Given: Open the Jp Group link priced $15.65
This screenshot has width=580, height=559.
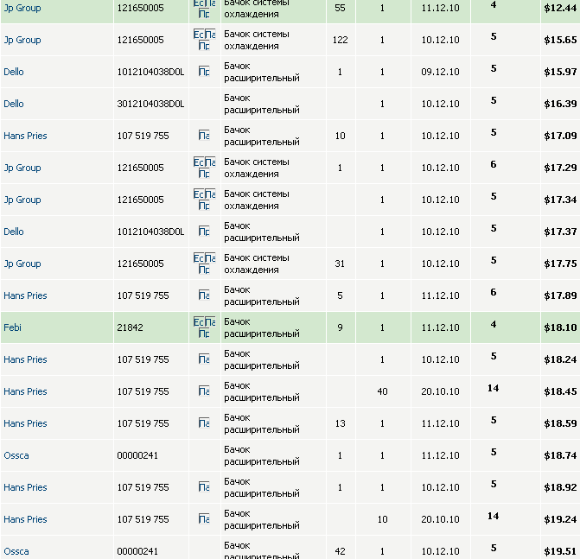Looking at the screenshot, I should pos(22,40).
